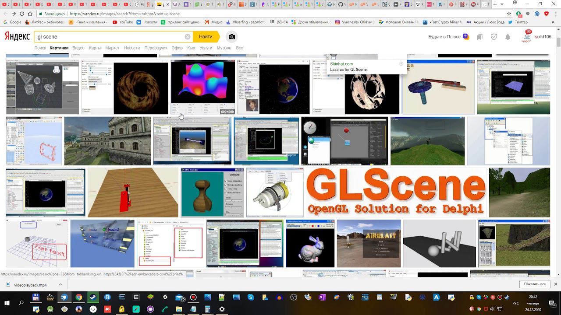This screenshot has width=561, height=315.
Task: Open the videoplayback.mp4 downloaded file
Action: click(x=30, y=285)
